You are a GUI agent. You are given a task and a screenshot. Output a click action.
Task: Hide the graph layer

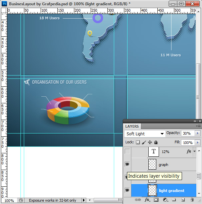pyautogui.click(x=127, y=164)
